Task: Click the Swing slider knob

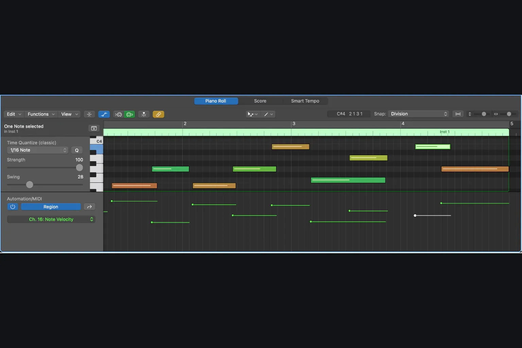Action: coord(30,185)
